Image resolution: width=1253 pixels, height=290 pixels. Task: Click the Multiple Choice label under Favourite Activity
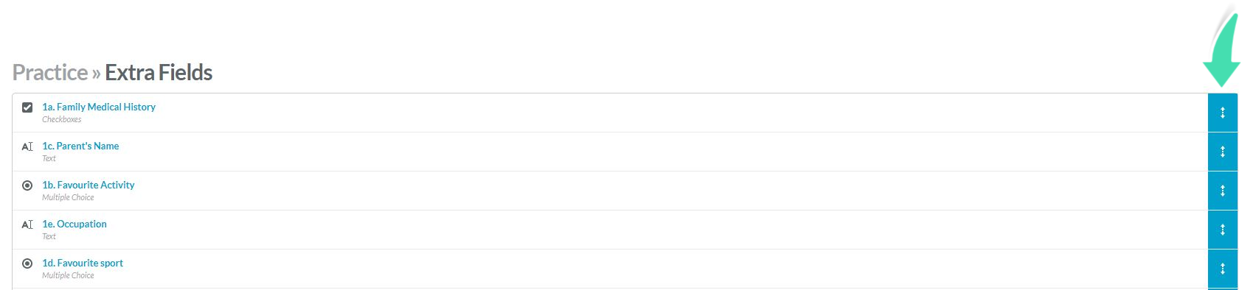click(x=68, y=197)
